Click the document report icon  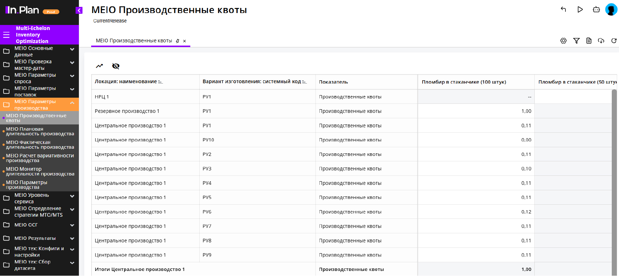pos(589,41)
